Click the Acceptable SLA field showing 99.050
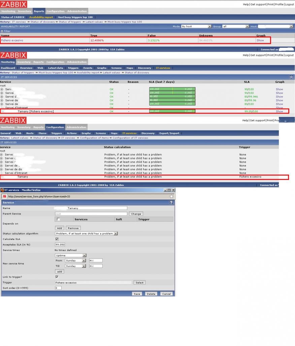This screenshot has height=346, width=295. pos(60,245)
